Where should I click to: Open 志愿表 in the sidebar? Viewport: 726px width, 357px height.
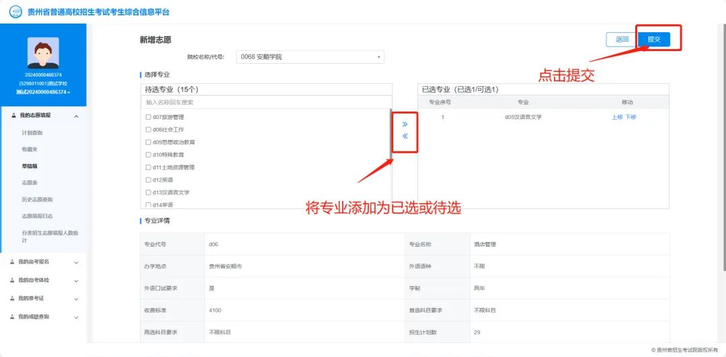click(x=30, y=183)
